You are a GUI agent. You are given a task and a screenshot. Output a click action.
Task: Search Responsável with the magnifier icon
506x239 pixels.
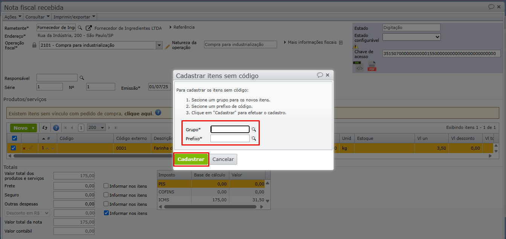(x=82, y=78)
